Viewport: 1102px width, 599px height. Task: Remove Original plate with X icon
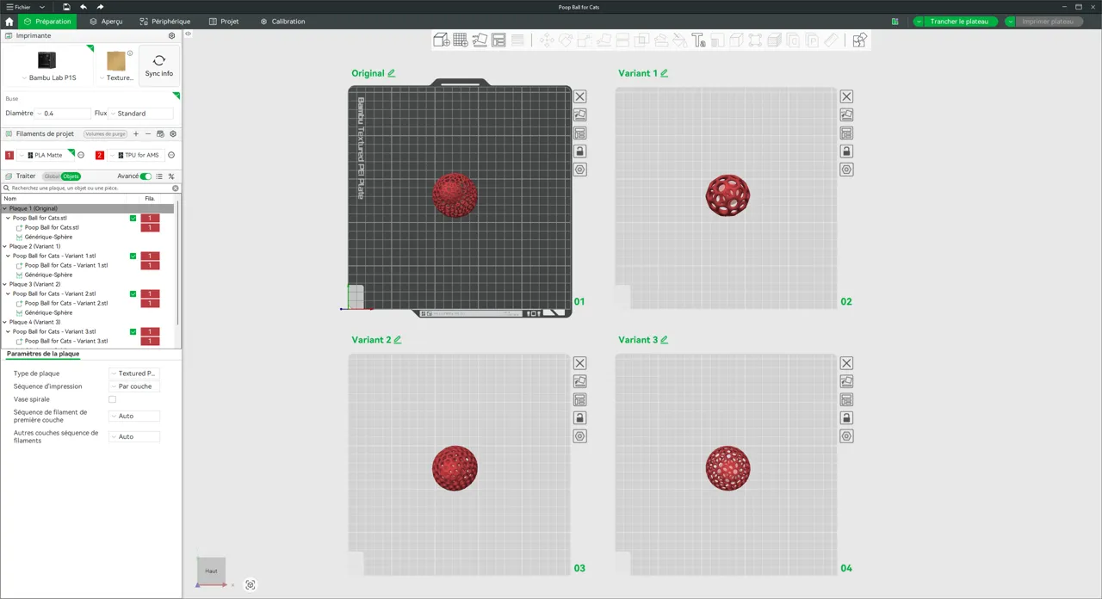pyautogui.click(x=580, y=96)
